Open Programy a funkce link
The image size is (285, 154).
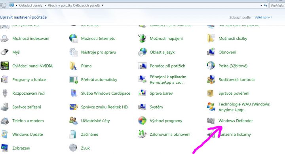[29, 80]
